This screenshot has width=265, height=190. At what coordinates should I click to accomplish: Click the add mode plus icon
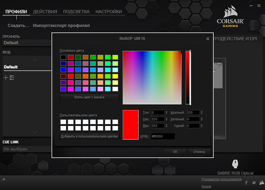(x=6, y=78)
